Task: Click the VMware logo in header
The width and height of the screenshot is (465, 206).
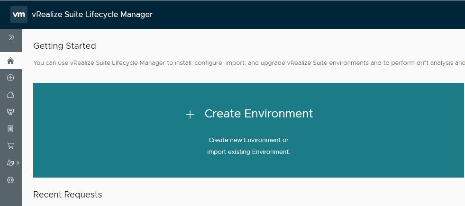Action: point(18,14)
